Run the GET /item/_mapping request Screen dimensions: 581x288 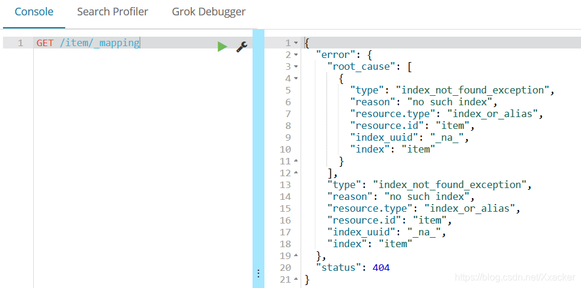[x=222, y=47]
